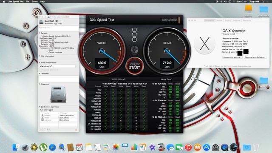272x153 pixels.
Task: Open Launchpad rocket in Dock
Action: point(25,147)
